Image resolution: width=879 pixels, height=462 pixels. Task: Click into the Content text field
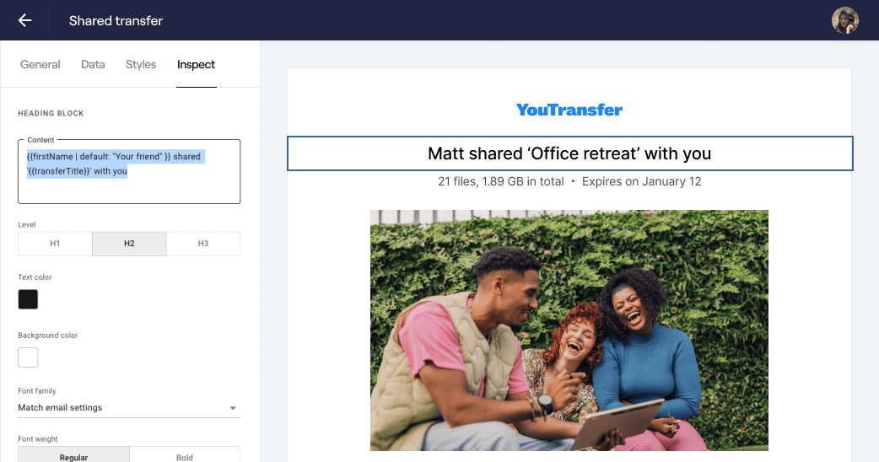coord(129,171)
